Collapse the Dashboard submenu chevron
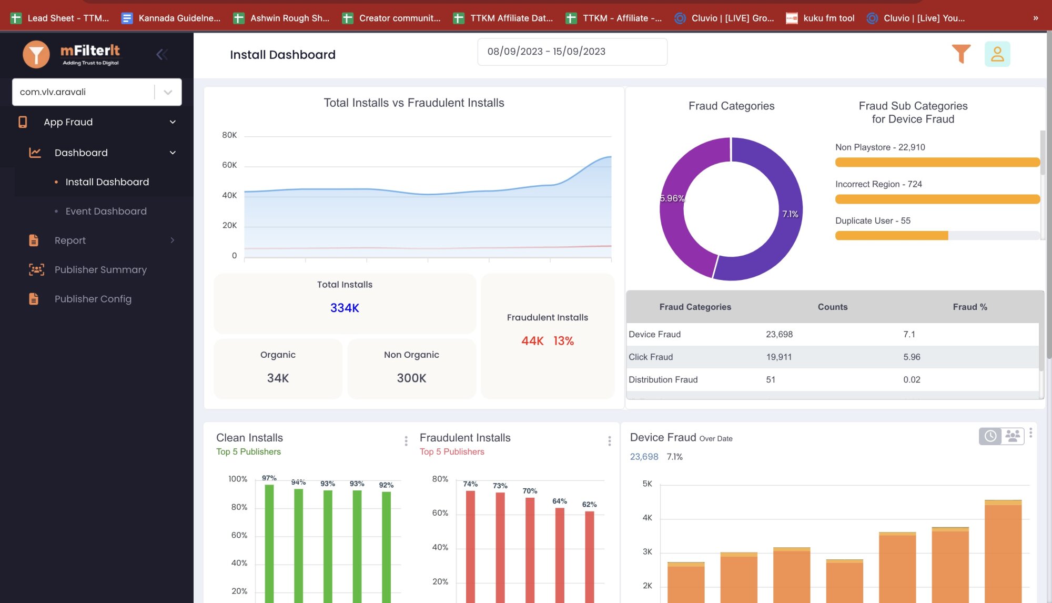1052x603 pixels. (x=173, y=153)
